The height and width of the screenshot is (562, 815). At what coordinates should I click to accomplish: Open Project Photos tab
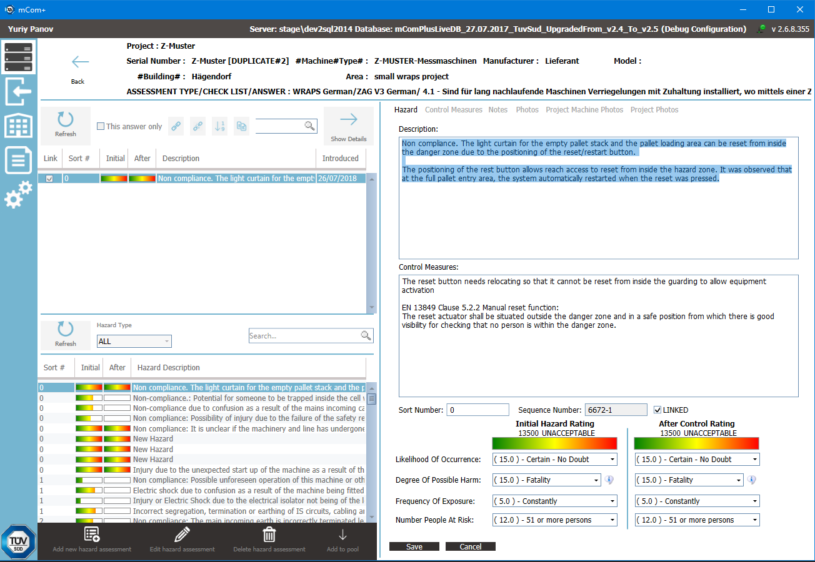[654, 110]
